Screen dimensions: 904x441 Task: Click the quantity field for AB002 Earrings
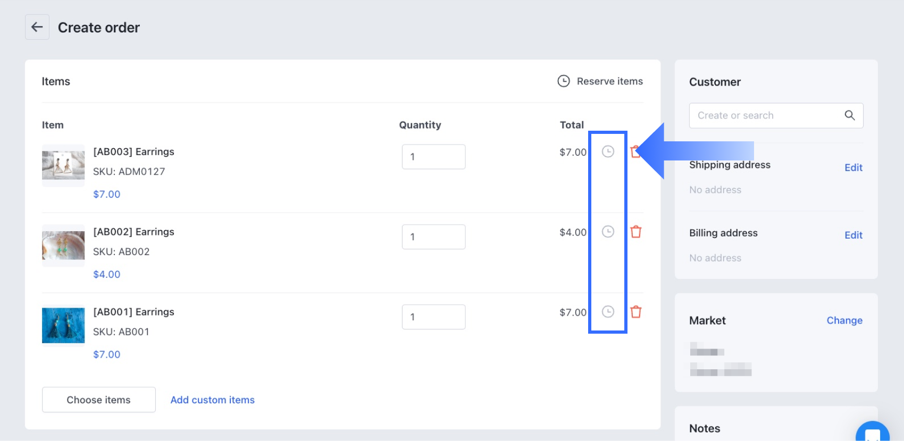(x=433, y=237)
